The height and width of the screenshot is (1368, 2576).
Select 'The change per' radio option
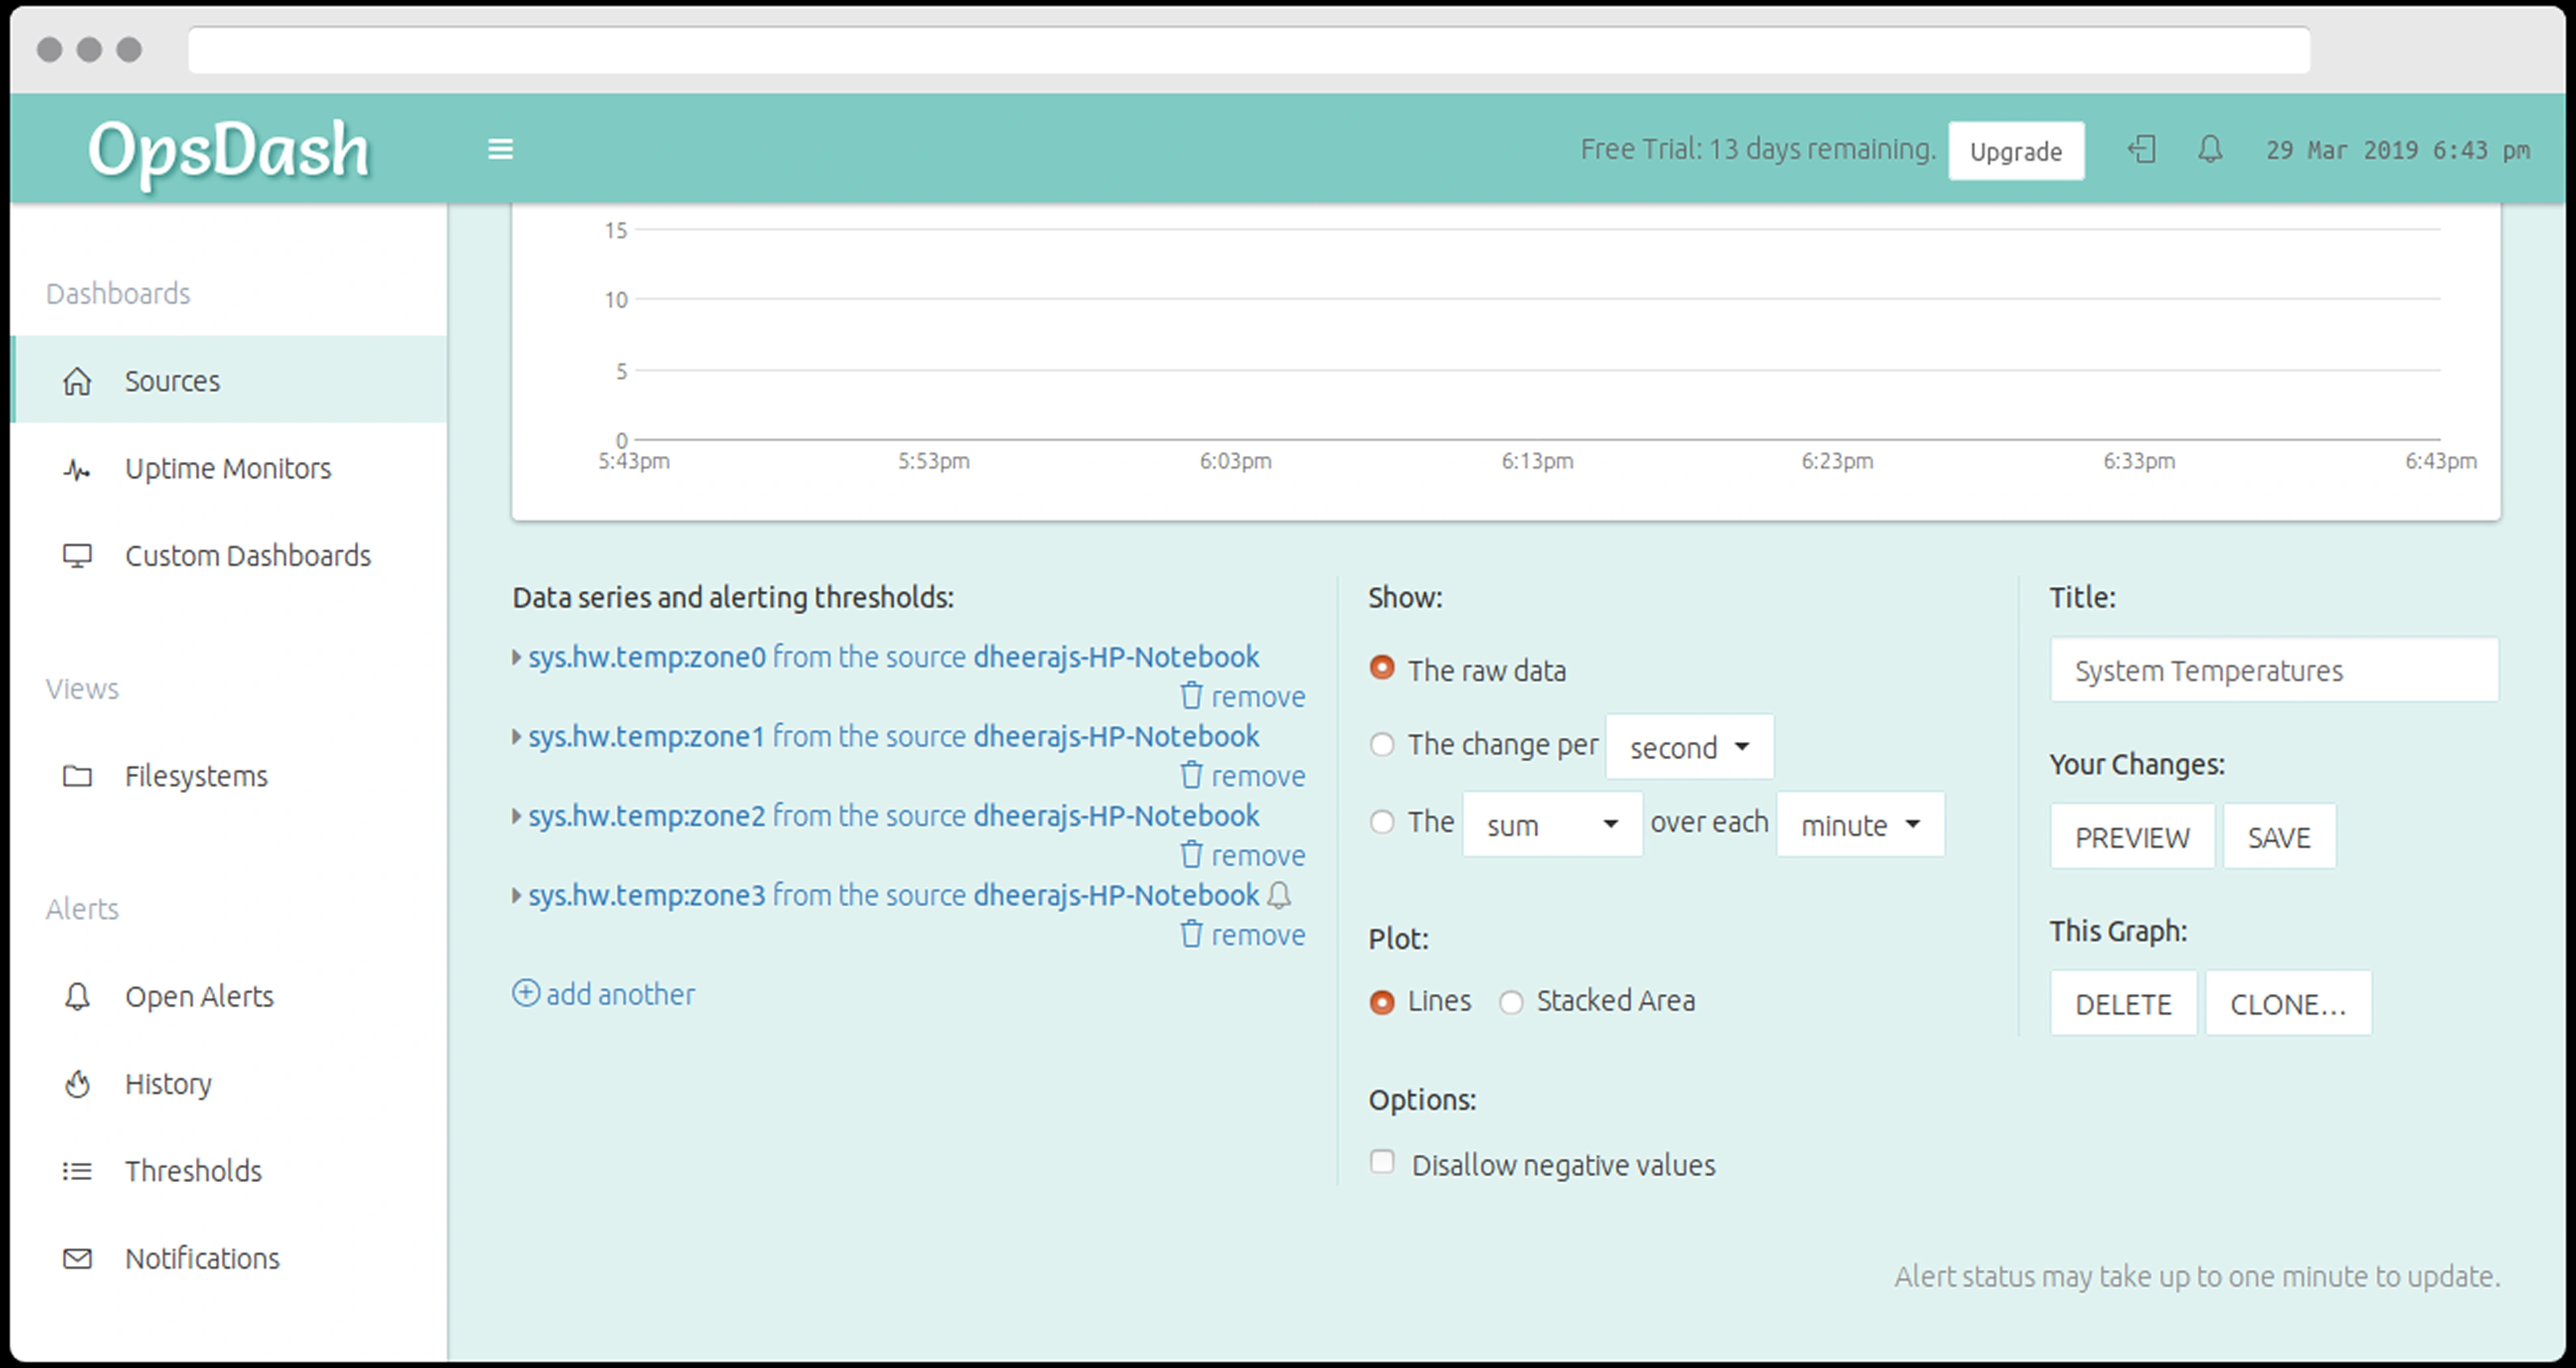pyautogui.click(x=1382, y=744)
